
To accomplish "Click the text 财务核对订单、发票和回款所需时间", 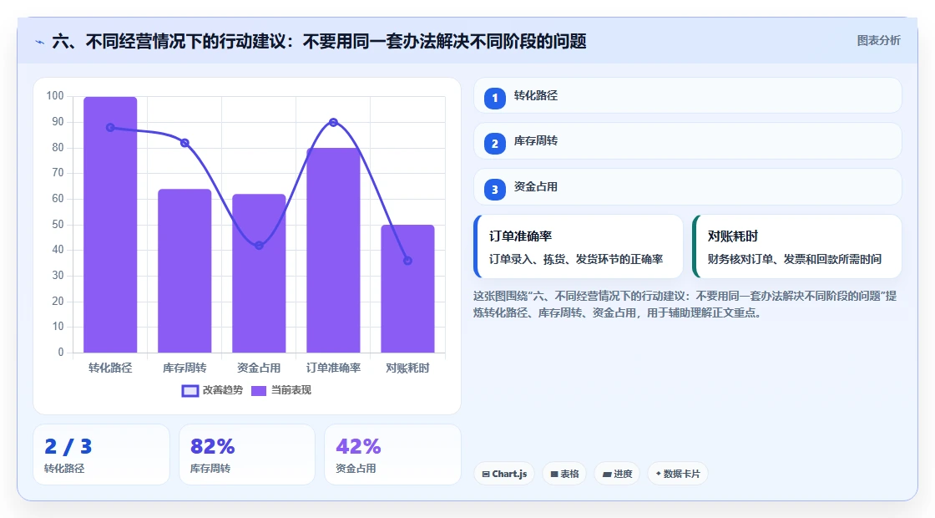I will pyautogui.click(x=795, y=259).
